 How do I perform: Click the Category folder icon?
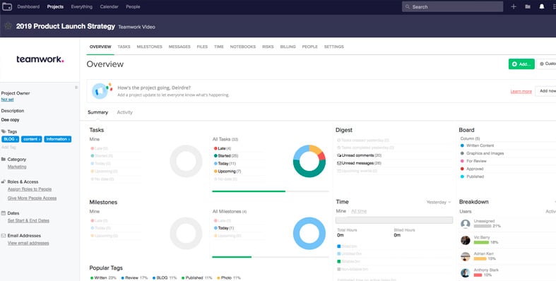point(4,159)
